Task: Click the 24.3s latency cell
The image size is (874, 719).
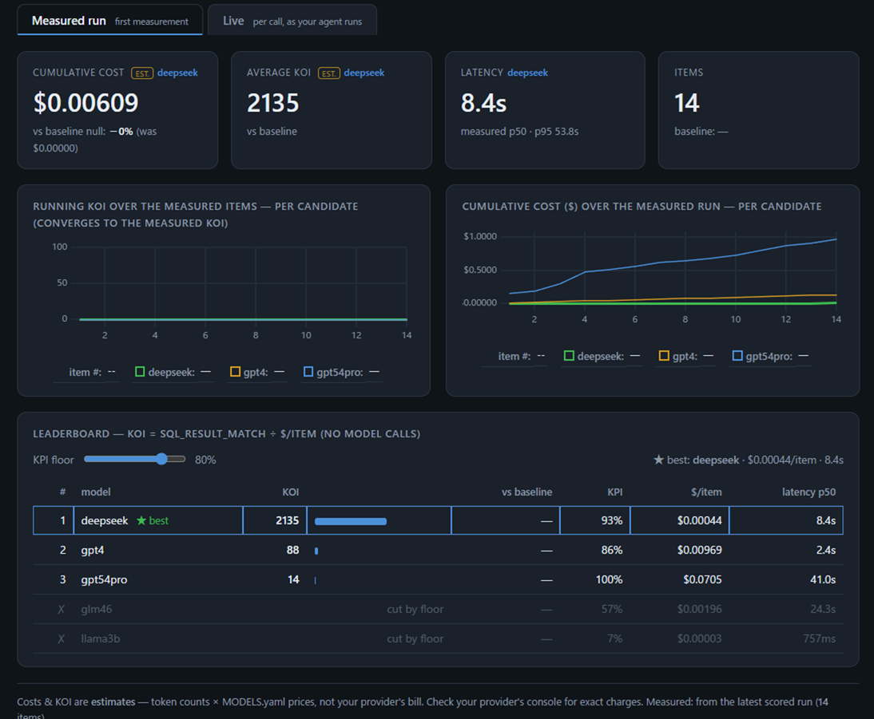Action: [x=823, y=609]
